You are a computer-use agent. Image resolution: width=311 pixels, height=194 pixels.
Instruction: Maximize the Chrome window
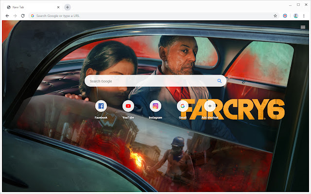(298, 5)
